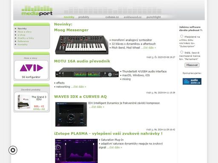Go to cubase.cz tab

pyautogui.click(x=112, y=17)
